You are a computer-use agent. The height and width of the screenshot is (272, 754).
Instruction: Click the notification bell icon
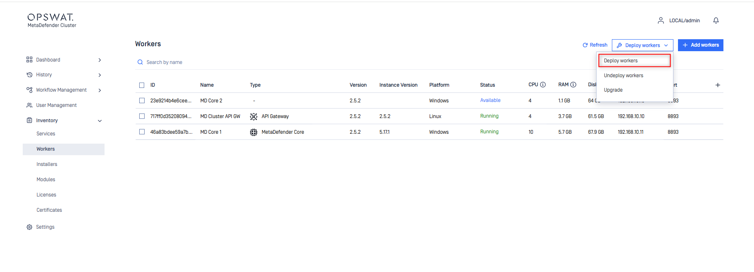click(716, 21)
